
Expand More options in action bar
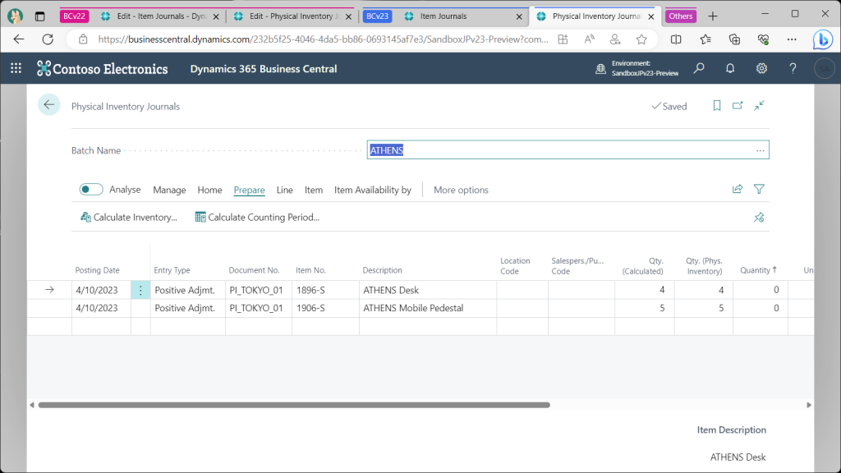pos(461,190)
